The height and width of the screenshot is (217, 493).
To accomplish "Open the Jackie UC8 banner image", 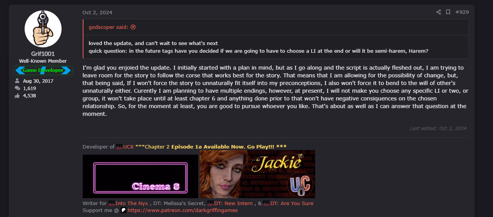I will (x=257, y=174).
